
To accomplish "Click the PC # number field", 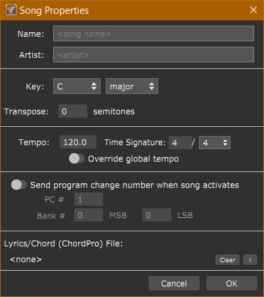I will [89, 199].
